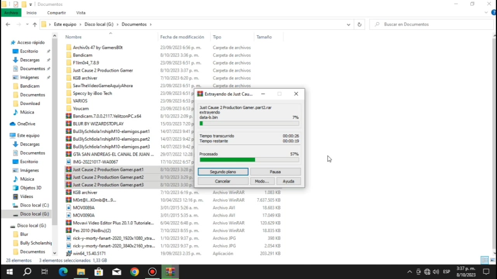Select Acceso rápido in navigation pane
This screenshot has height=279, width=497.
click(31, 43)
